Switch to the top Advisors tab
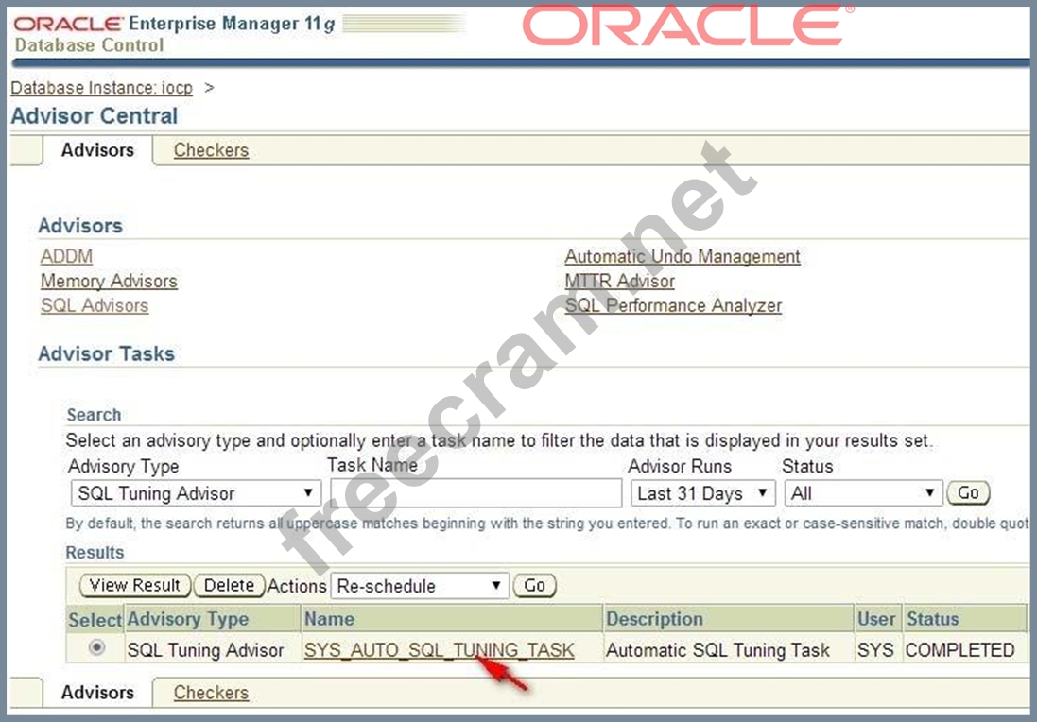This screenshot has height=722, width=1037. click(98, 150)
